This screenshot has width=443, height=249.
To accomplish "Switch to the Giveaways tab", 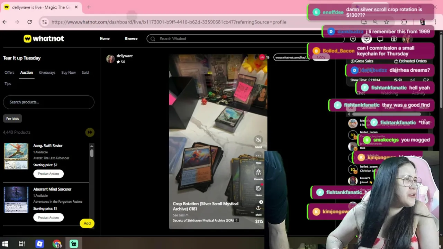I will pyautogui.click(x=47, y=73).
